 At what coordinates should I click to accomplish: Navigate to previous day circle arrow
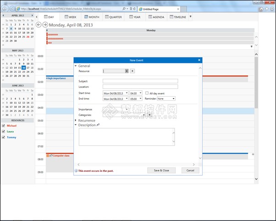click(39, 25)
